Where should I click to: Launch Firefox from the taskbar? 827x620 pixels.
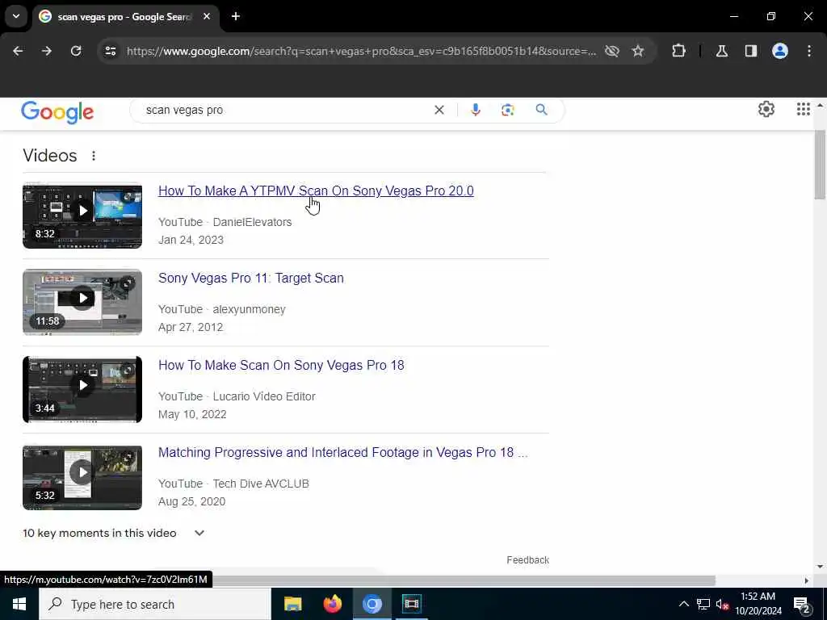[x=332, y=604]
